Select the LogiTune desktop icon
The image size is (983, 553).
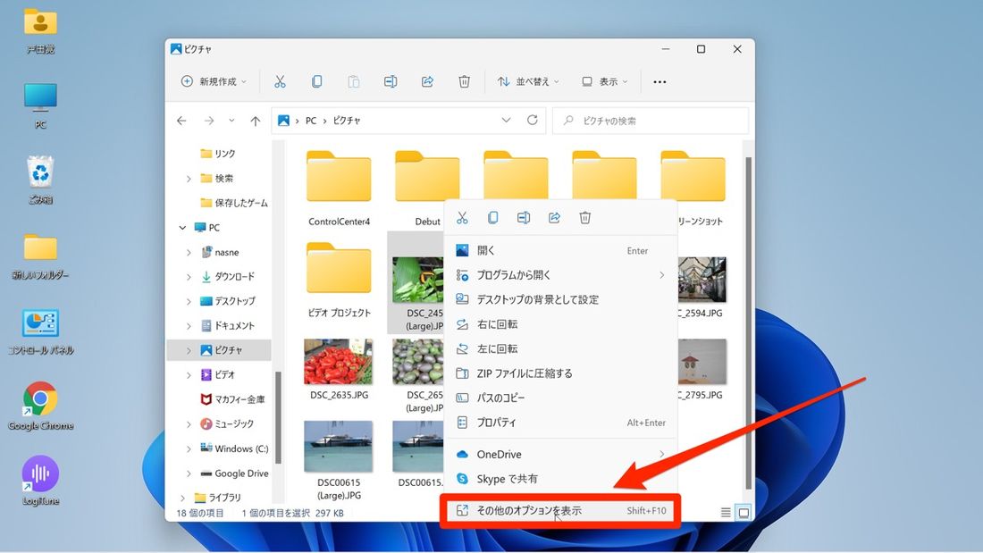click(x=41, y=481)
